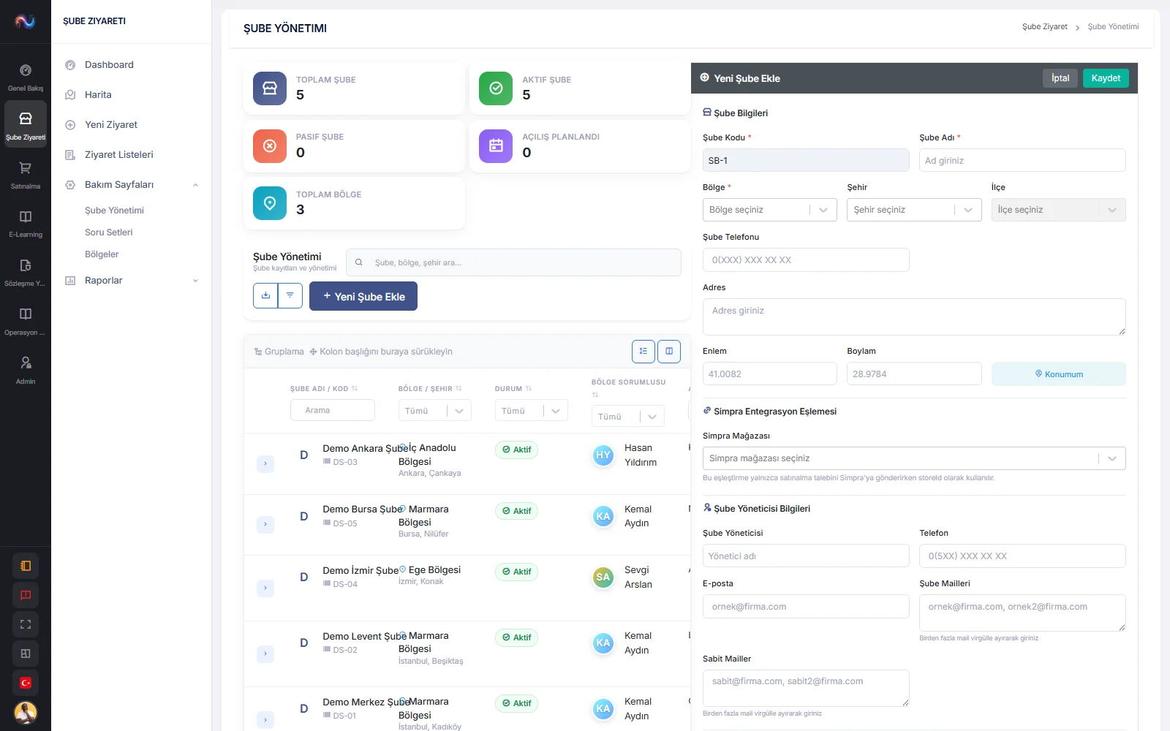Click the grouping list view icon
Image resolution: width=1170 pixels, height=731 pixels.
click(643, 352)
